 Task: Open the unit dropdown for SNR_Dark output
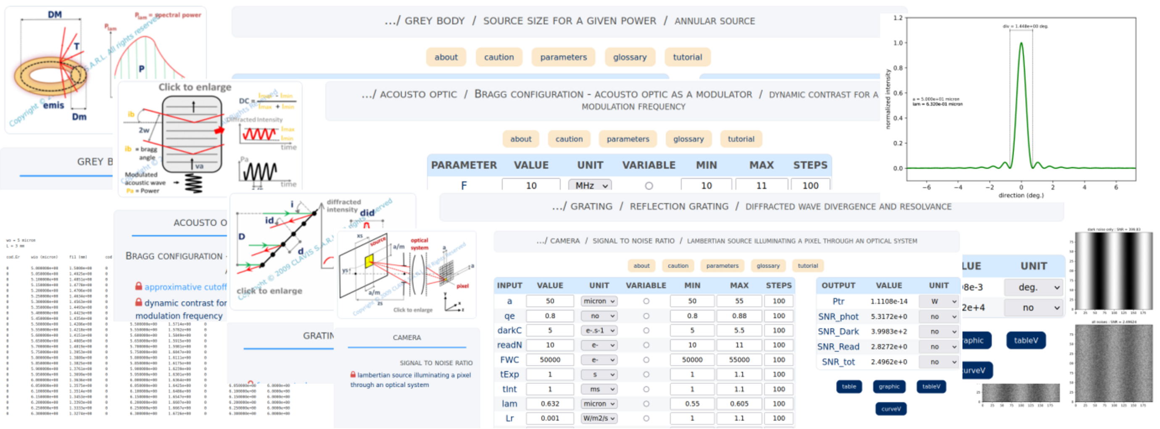pos(939,332)
